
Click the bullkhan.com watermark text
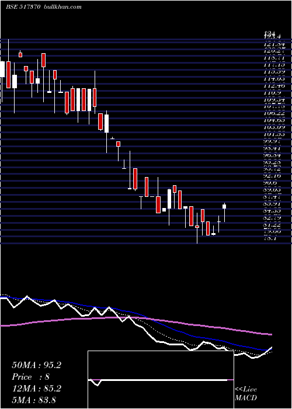pos(63,7)
